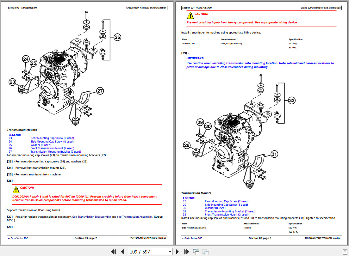Open the page number dropdown arrow
The height and width of the screenshot is (256, 349).
click(x=170, y=252)
